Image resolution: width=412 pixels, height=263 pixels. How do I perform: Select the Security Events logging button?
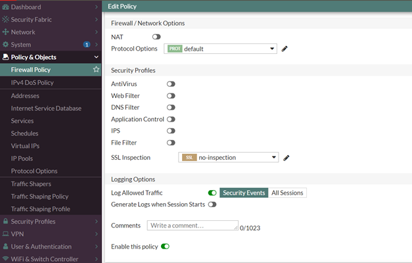coord(244,193)
